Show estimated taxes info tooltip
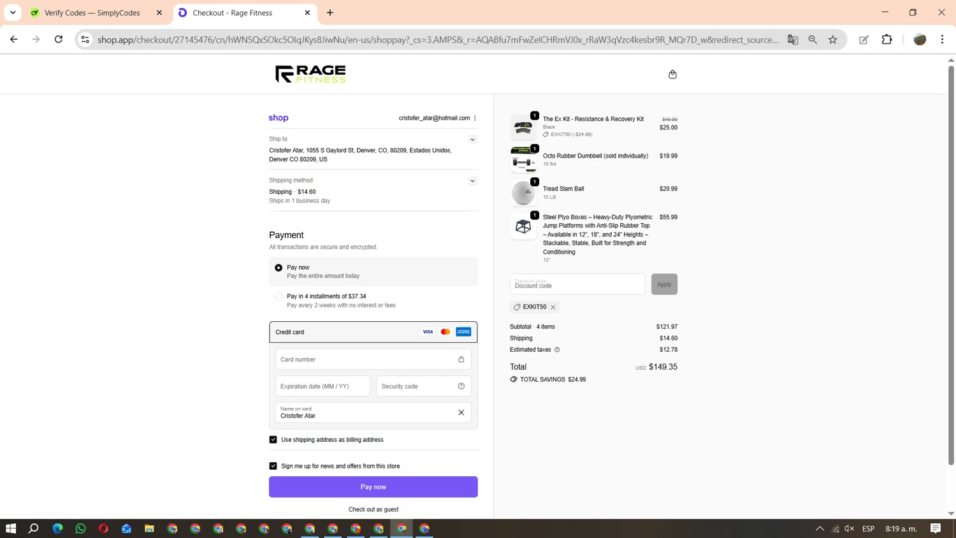 click(x=557, y=350)
